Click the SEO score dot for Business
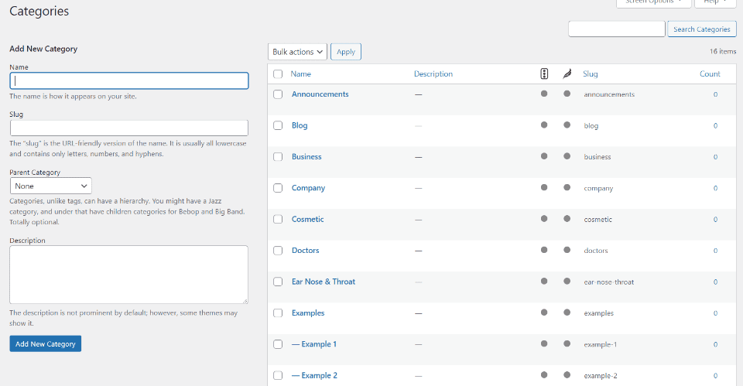The width and height of the screenshot is (743, 386). tap(544, 156)
